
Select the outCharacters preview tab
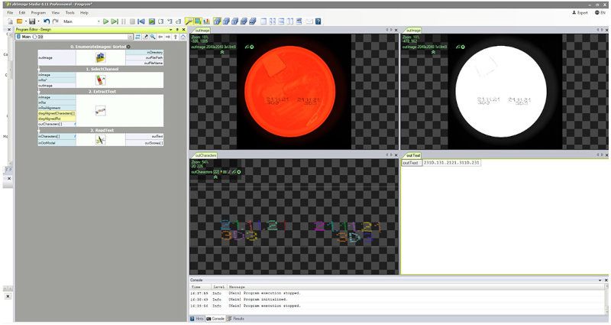204,155
